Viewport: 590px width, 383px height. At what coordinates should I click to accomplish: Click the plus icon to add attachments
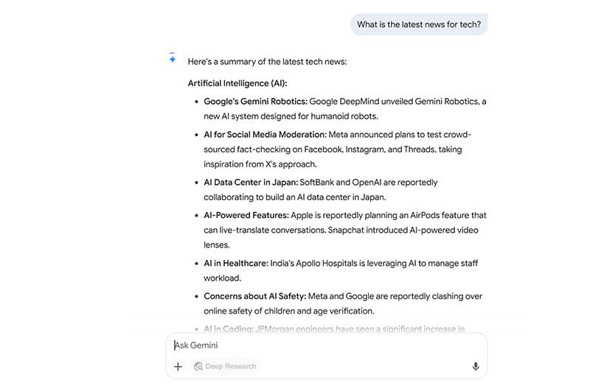point(178,366)
